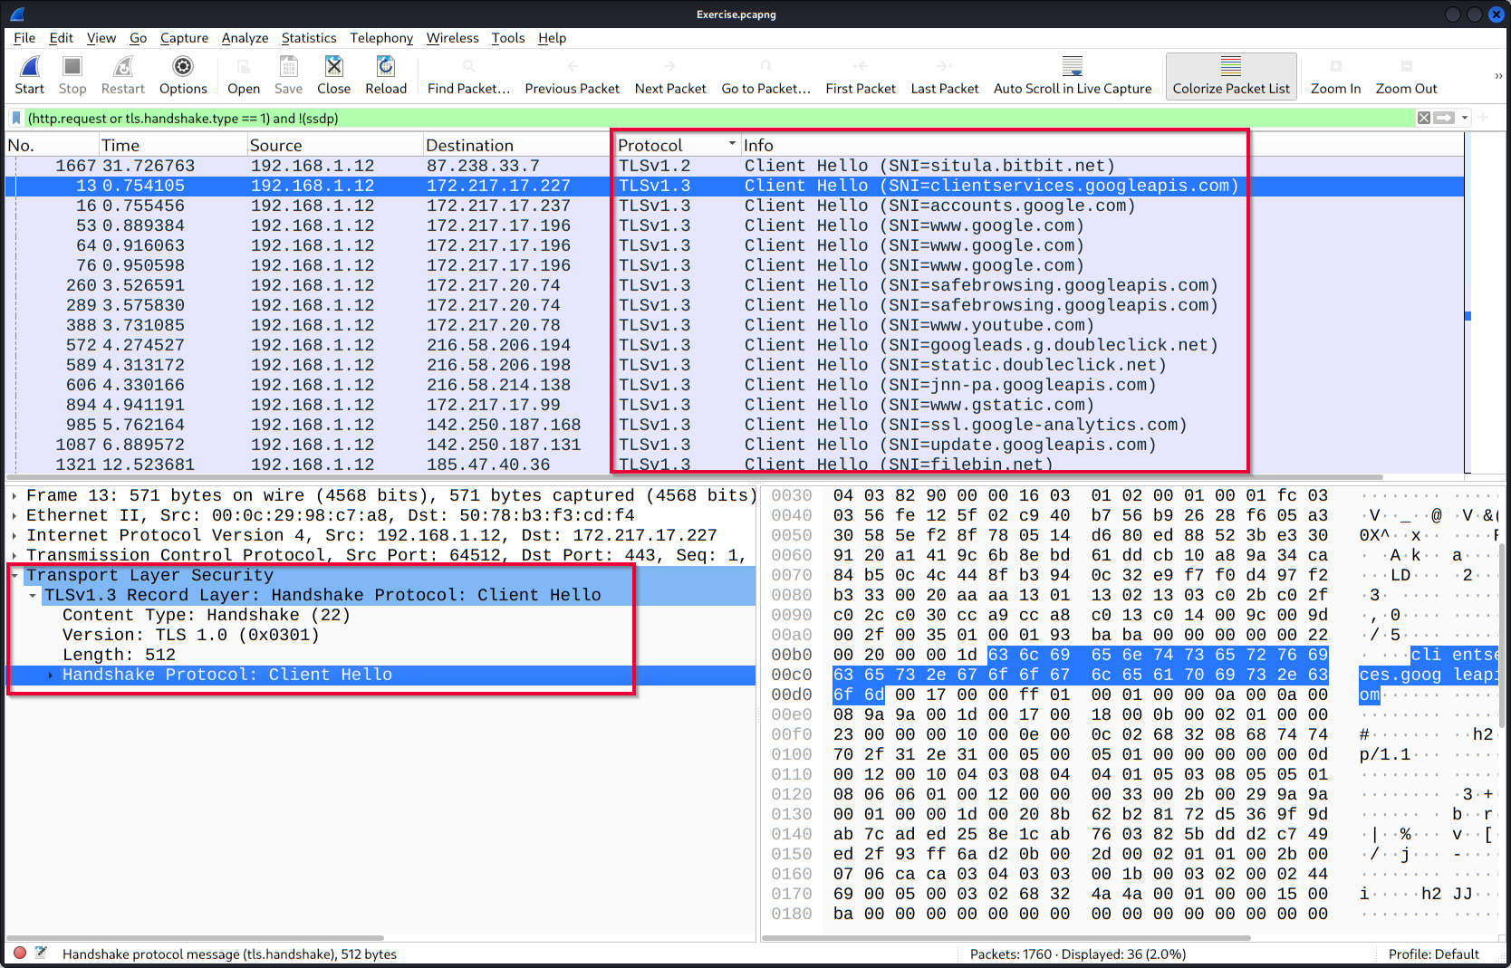Viewport: 1511px width, 968px height.
Task: Open the Wireless menu
Action: [x=453, y=38]
